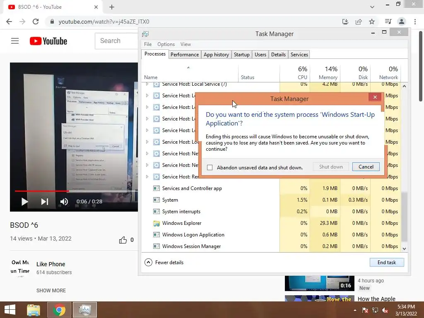Screen dimensions: 424x318
Task: Share this page via the Chrome share icon
Action: pos(359,22)
